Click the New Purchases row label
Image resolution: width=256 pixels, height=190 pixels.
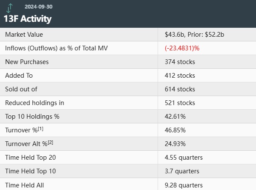coord(27,62)
